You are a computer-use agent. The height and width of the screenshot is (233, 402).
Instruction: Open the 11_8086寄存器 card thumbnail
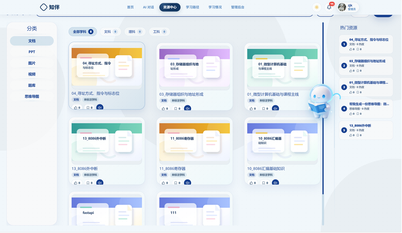(194, 142)
